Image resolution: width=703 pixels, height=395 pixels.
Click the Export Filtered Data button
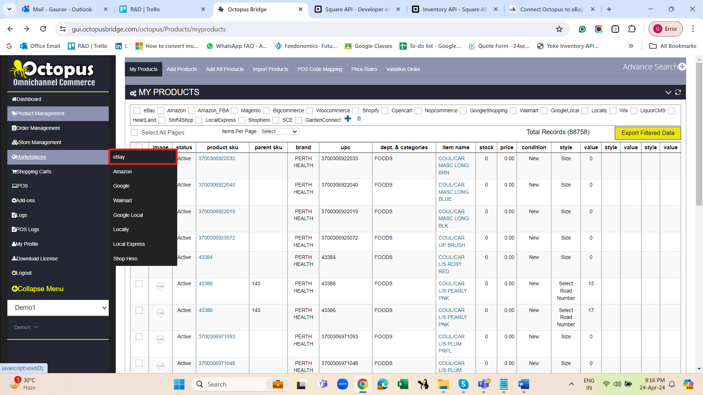point(647,133)
